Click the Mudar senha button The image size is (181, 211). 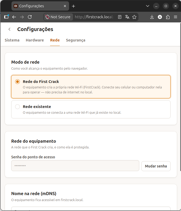coord(156,166)
